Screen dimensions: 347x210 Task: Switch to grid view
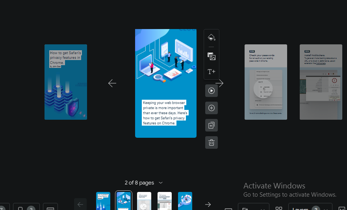(x=279, y=208)
